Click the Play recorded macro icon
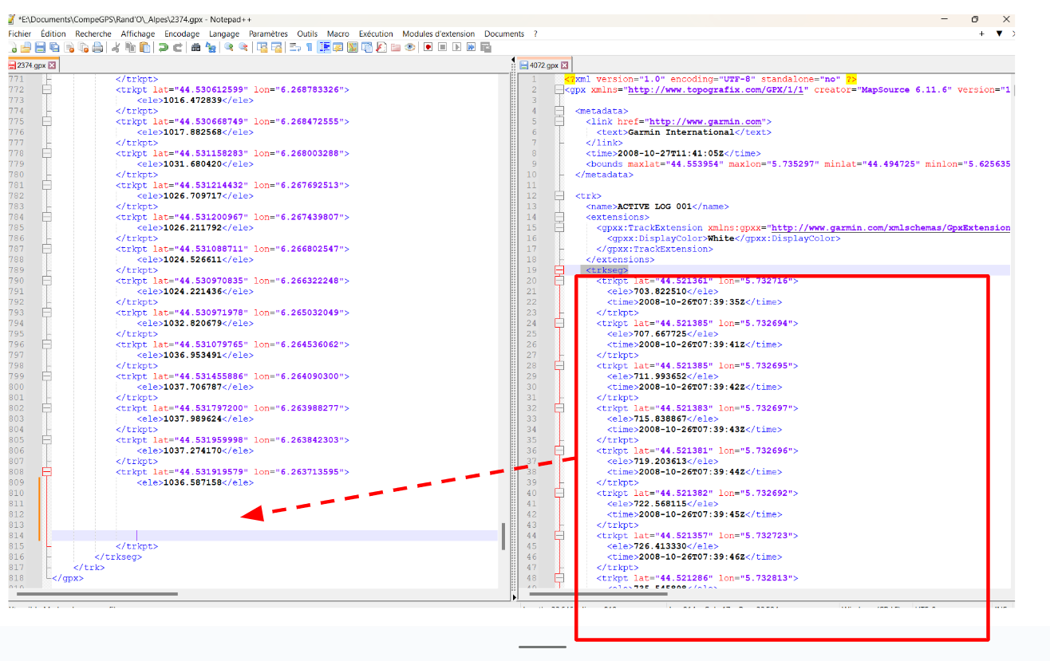 pos(456,47)
